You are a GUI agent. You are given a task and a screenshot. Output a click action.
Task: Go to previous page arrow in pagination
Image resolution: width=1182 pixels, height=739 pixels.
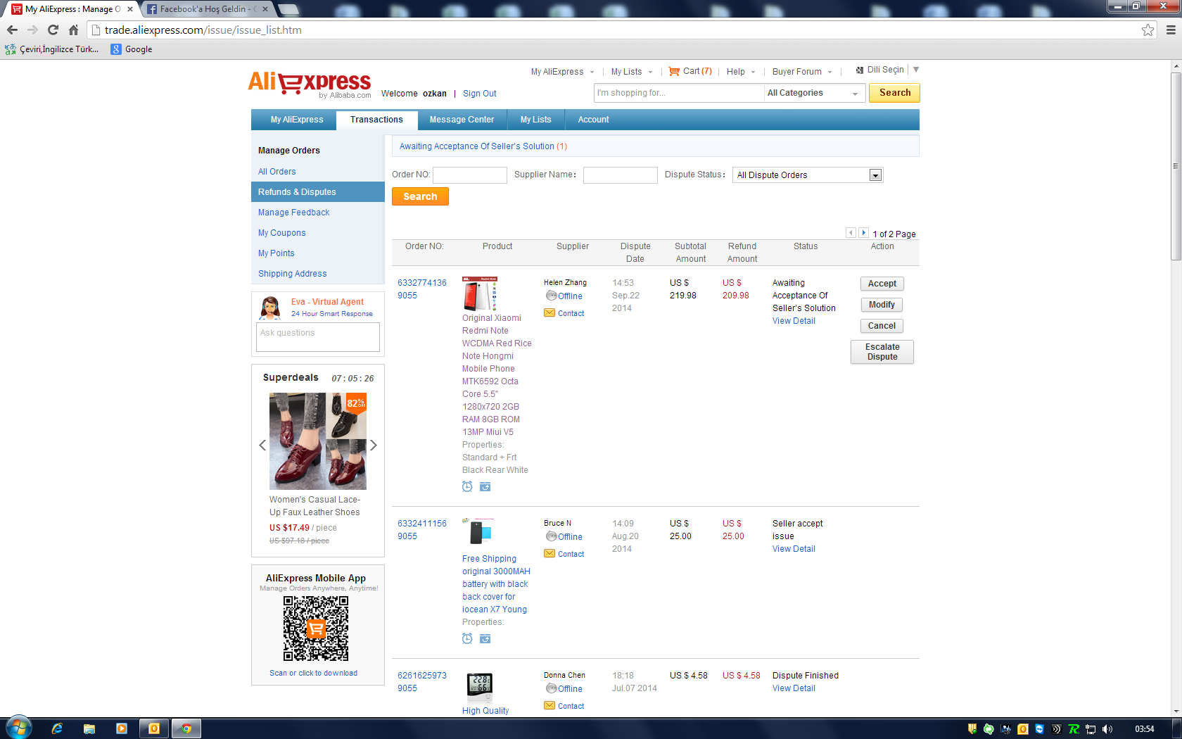click(851, 233)
